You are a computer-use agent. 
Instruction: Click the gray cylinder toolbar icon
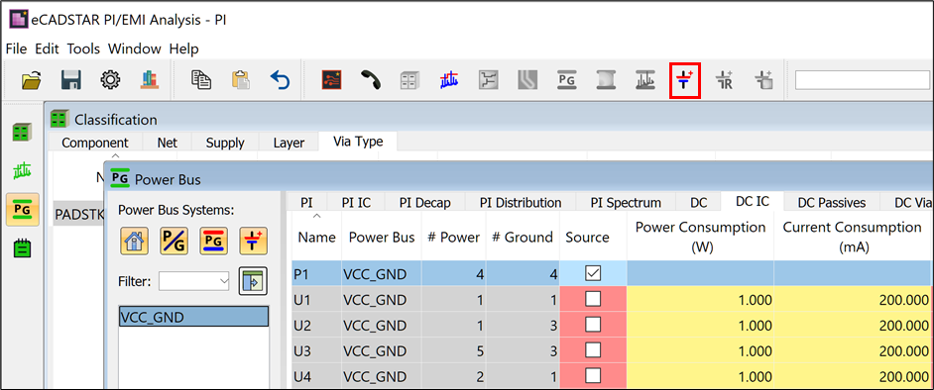pyautogui.click(x=606, y=79)
